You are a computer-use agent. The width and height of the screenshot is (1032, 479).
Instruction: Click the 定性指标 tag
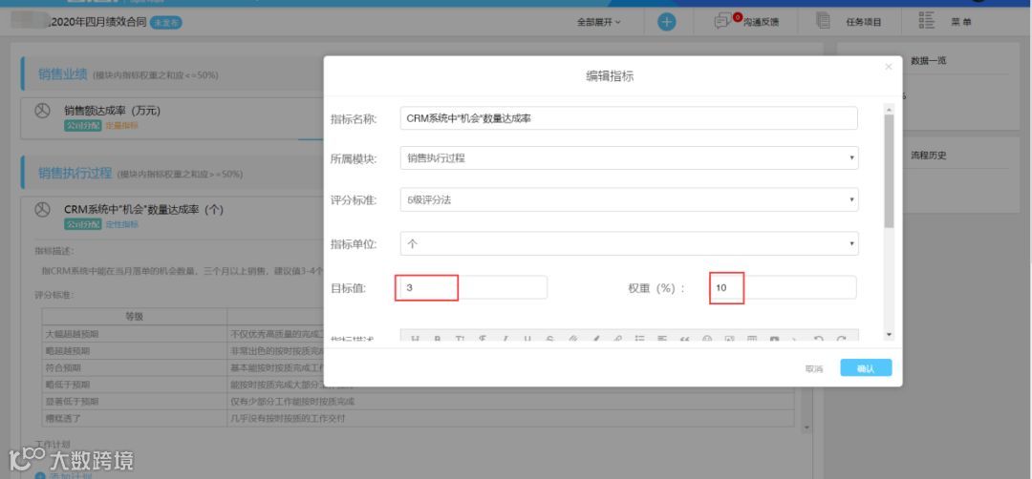coord(121,224)
